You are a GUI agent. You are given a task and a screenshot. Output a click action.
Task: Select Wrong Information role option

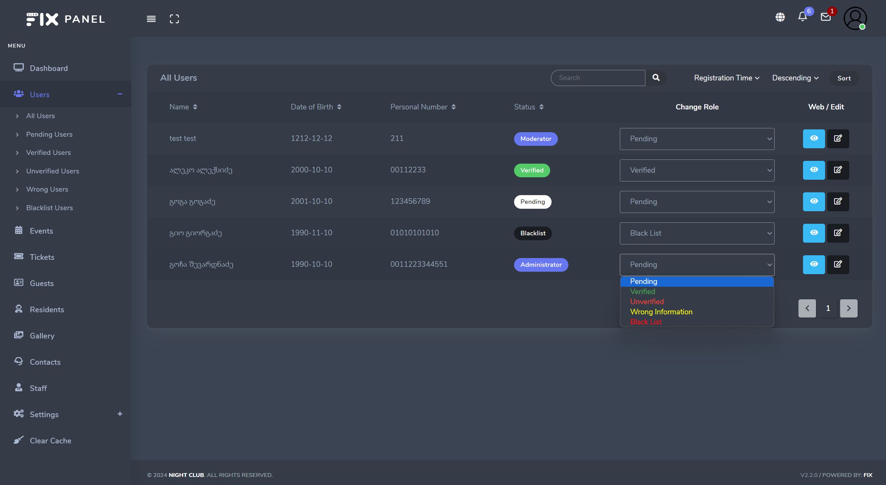[661, 312]
